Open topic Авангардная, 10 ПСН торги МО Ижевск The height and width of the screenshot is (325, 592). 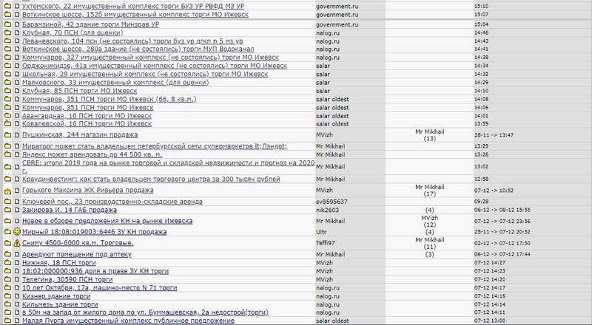[x=87, y=116]
